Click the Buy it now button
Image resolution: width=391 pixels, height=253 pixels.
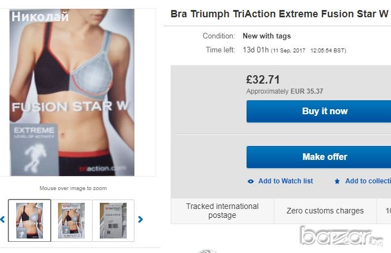tap(318, 111)
